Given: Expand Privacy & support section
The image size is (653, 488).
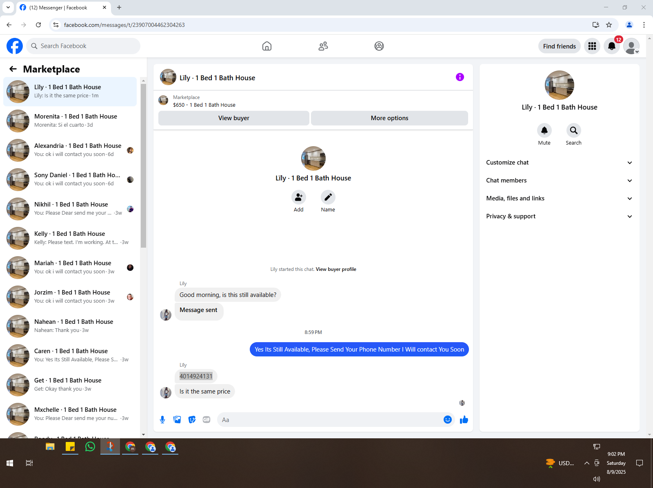Looking at the screenshot, I should coord(559,216).
